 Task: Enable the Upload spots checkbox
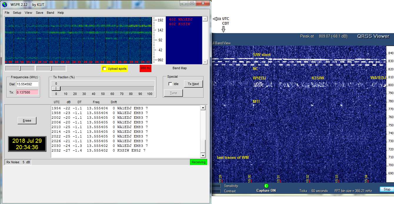click(104, 69)
